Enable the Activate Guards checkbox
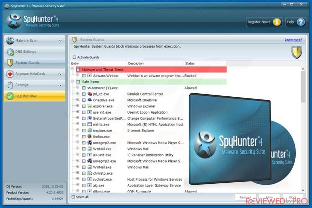 coord(75,57)
